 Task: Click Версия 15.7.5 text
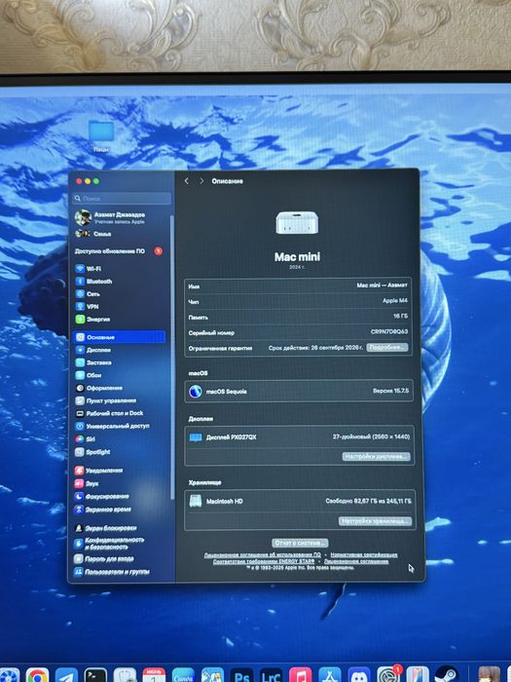(390, 391)
